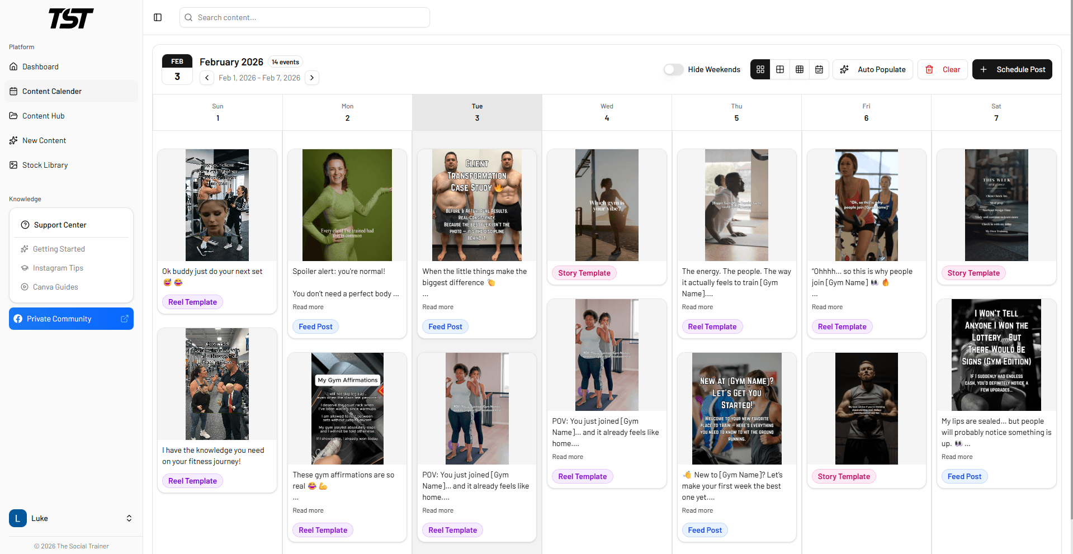Select the Content Hub sidebar item
Image resolution: width=1073 pixels, height=554 pixels.
pos(42,116)
